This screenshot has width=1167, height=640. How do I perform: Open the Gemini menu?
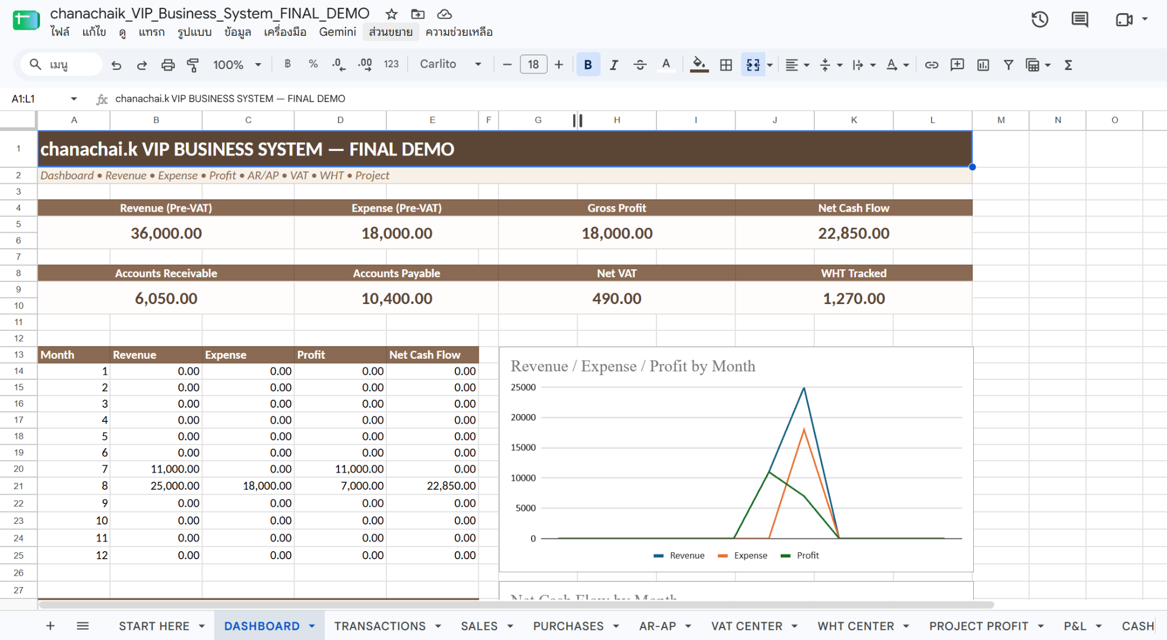point(337,32)
